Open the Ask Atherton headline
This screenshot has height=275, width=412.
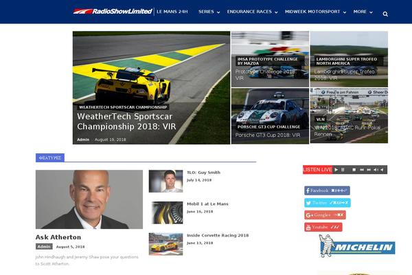coord(58,237)
